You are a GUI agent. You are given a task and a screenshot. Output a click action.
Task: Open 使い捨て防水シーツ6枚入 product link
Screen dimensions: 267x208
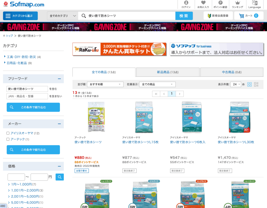pos(188,142)
